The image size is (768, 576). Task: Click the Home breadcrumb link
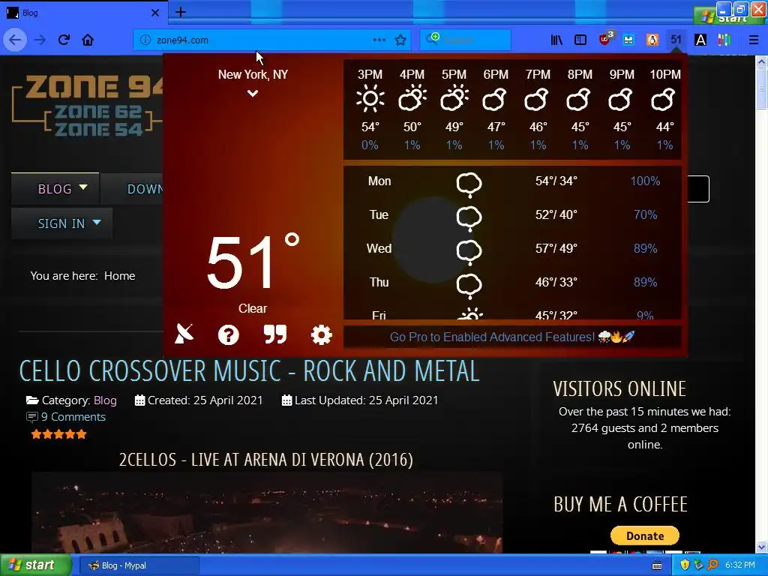pyautogui.click(x=119, y=276)
